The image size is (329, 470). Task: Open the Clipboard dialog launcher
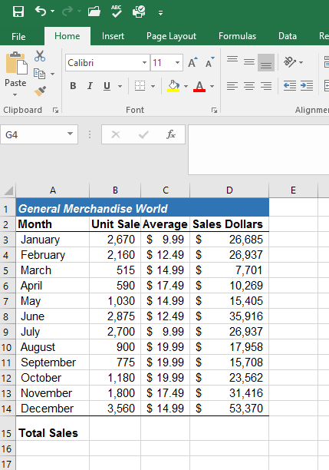tap(55, 111)
